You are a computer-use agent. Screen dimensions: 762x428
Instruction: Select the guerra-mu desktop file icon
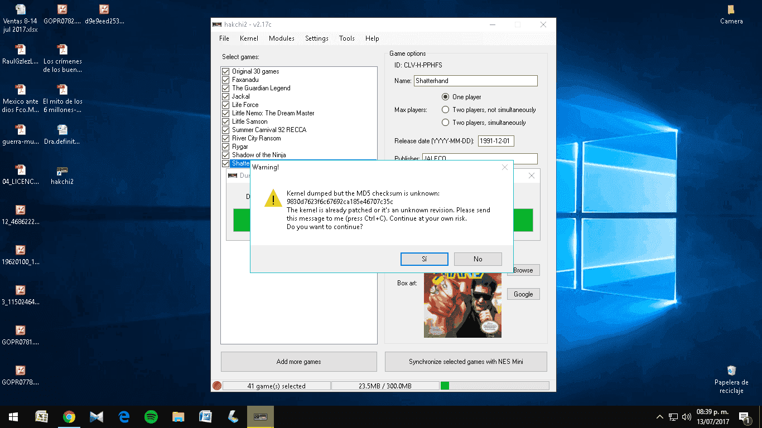point(21,134)
